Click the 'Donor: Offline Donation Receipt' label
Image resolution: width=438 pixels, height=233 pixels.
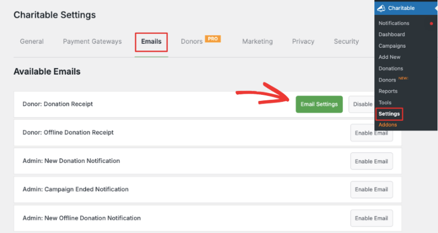[x=68, y=133]
